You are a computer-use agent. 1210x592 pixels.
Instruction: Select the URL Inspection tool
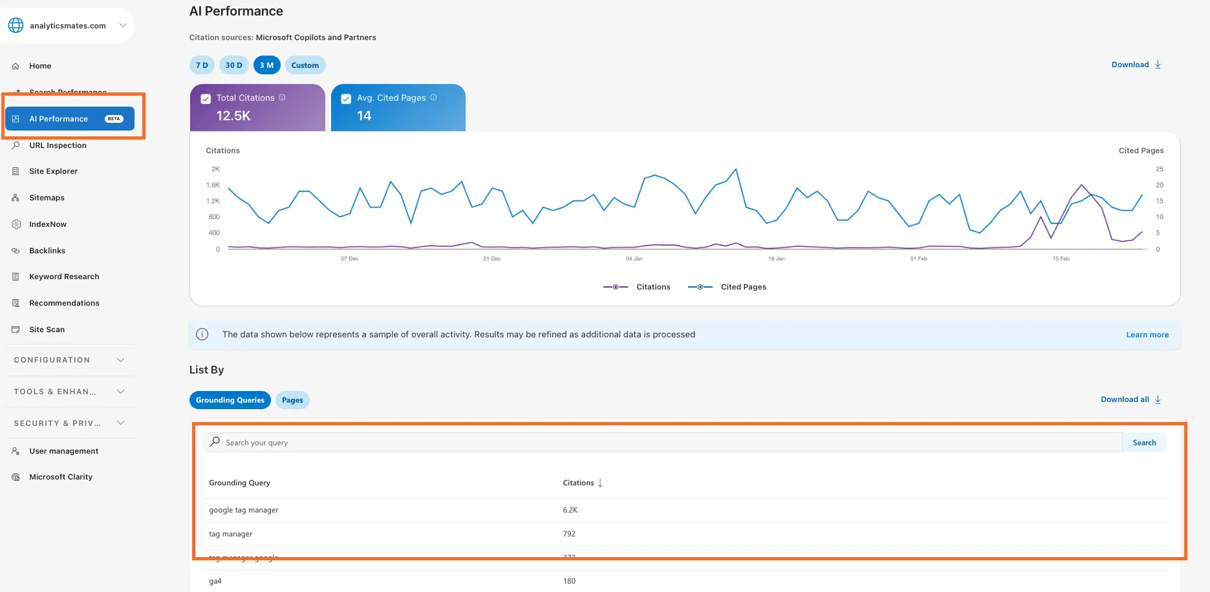[57, 145]
